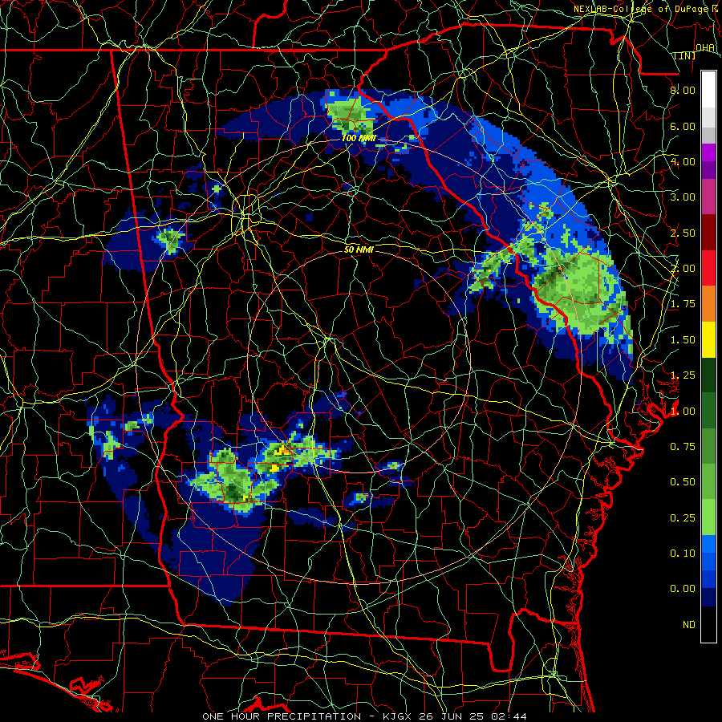The height and width of the screenshot is (722, 722).
Task: Click the 1.25 legend value
Action: pos(683,375)
